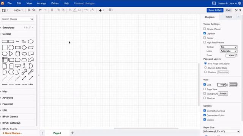Click the To Front toolbar icon
The image size is (243, 136).
58,10
